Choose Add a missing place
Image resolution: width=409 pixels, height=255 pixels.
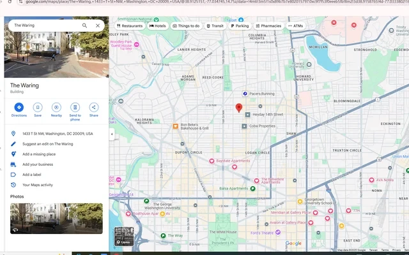click(x=39, y=154)
